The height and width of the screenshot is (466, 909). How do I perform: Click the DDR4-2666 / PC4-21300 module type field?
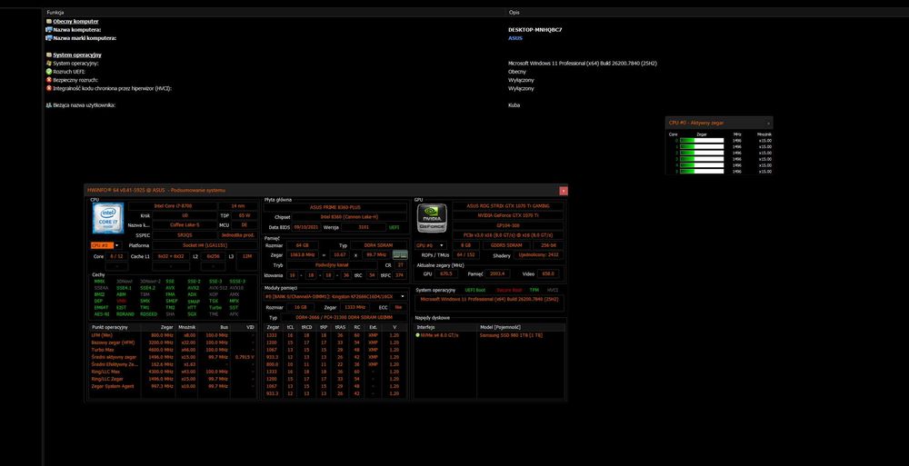click(x=345, y=318)
